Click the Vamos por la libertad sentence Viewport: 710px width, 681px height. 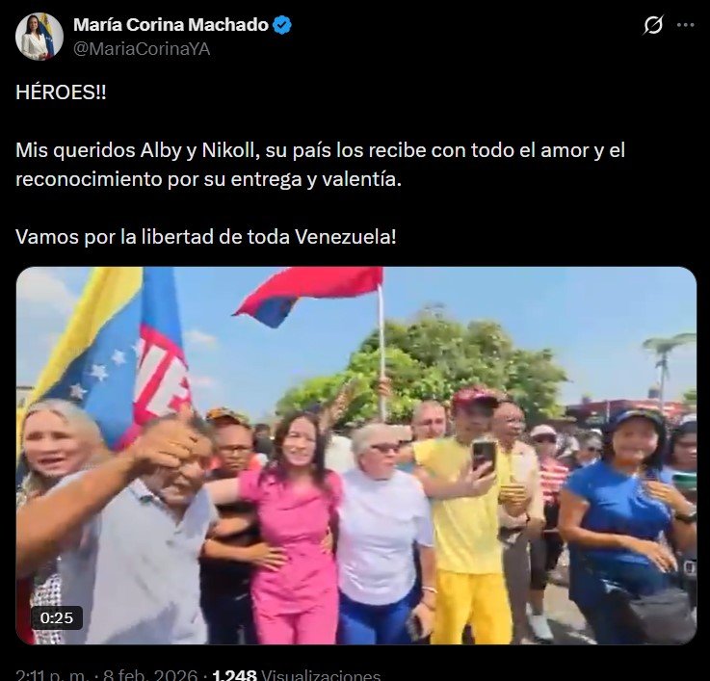point(205,237)
